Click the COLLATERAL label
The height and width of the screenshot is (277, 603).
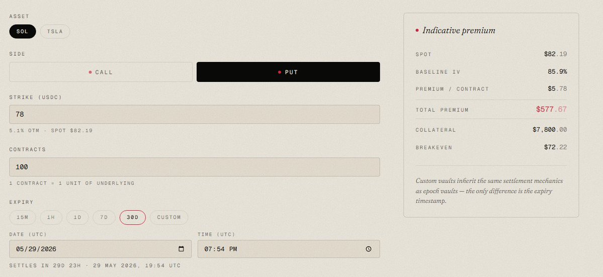click(436, 130)
